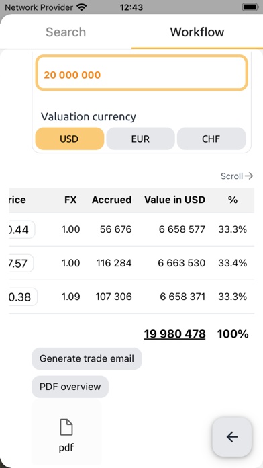Tap the Scroll right arrow hint
The image size is (263, 468).
coord(237,176)
